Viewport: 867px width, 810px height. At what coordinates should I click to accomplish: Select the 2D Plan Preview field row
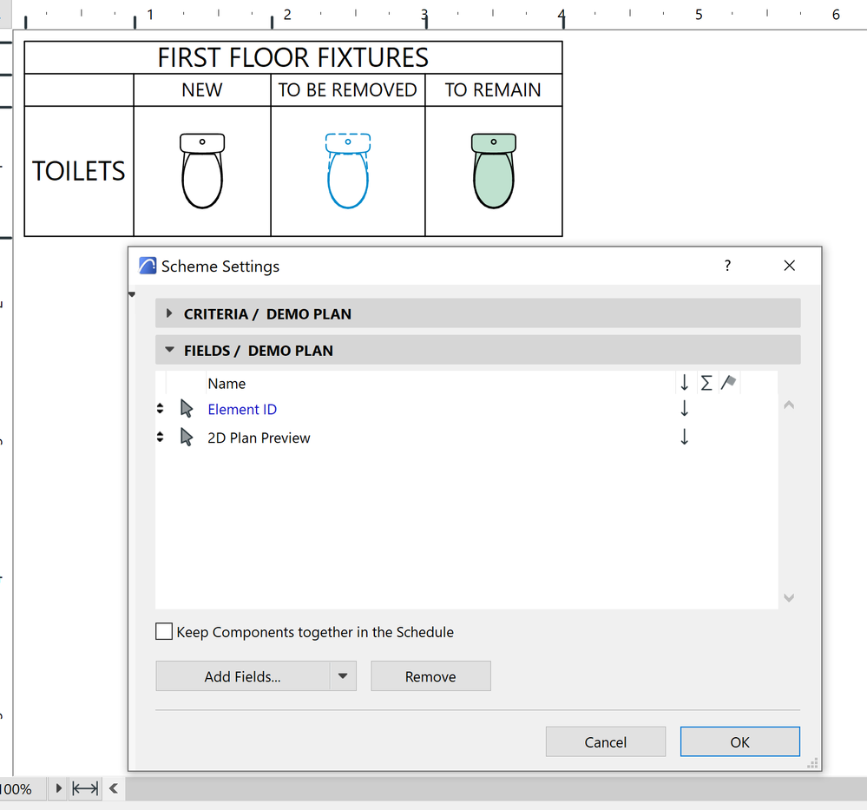coord(466,438)
